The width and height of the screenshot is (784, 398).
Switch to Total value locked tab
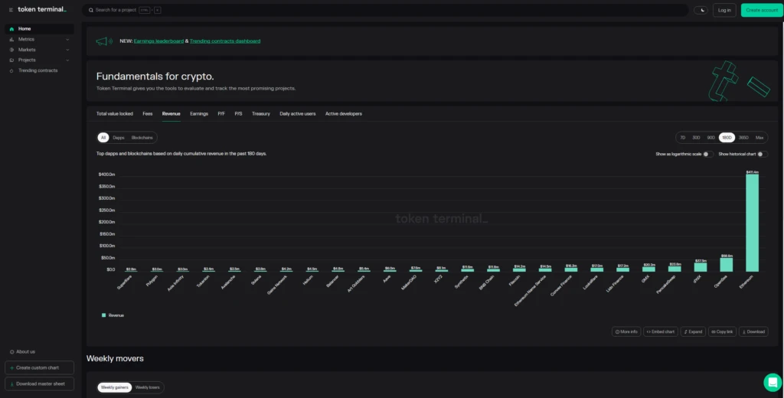click(115, 114)
